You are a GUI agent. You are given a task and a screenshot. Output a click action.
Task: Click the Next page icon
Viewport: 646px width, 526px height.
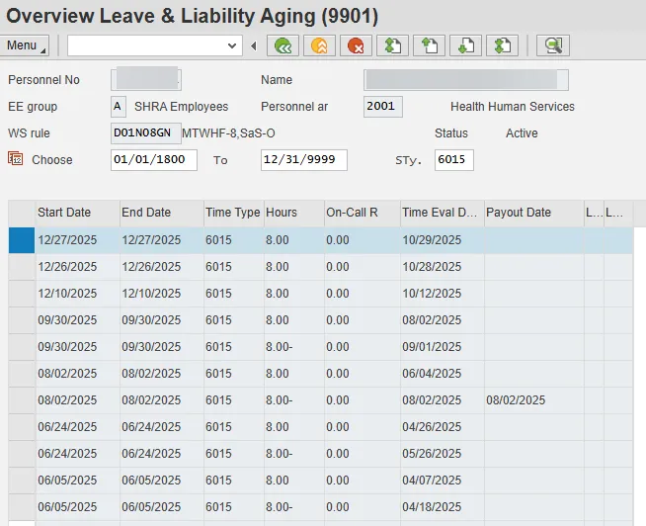(x=464, y=45)
